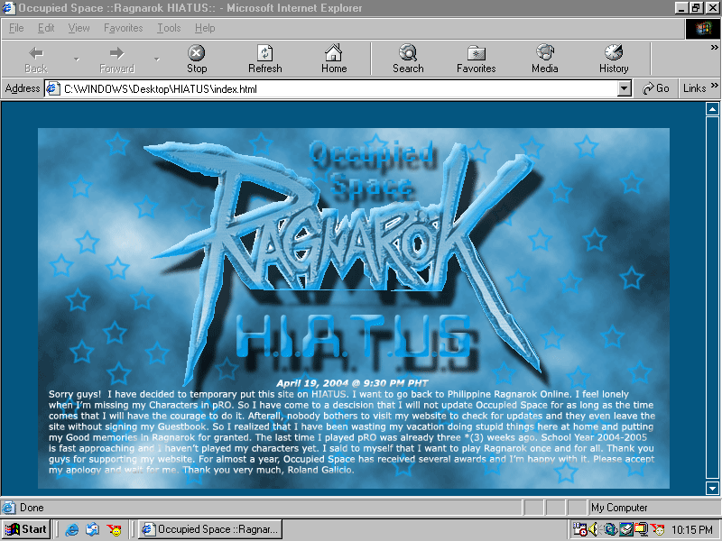Click the scroll down arrow
The height and width of the screenshot is (541, 722).
click(712, 488)
